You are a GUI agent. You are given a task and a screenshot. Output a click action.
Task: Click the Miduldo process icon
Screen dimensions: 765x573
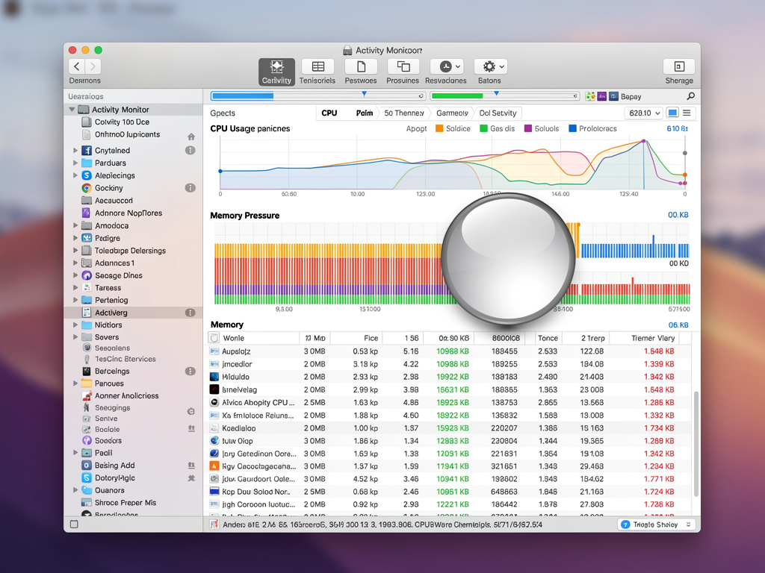[214, 377]
